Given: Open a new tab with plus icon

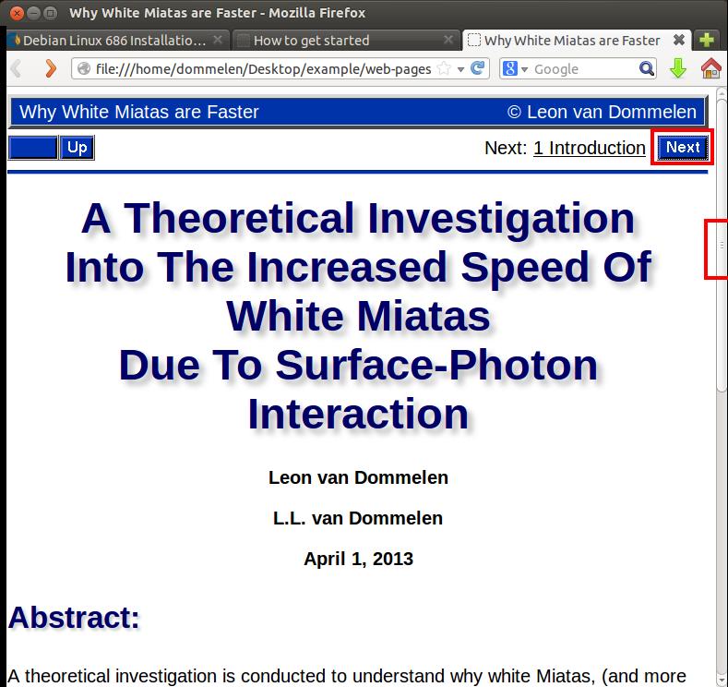Looking at the screenshot, I should [707, 40].
